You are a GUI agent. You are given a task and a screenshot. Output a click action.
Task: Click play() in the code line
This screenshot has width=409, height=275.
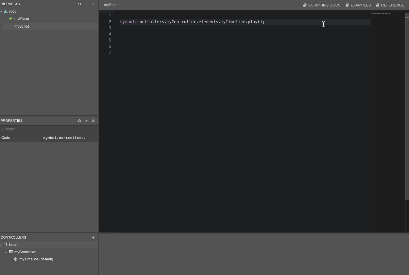click(255, 22)
